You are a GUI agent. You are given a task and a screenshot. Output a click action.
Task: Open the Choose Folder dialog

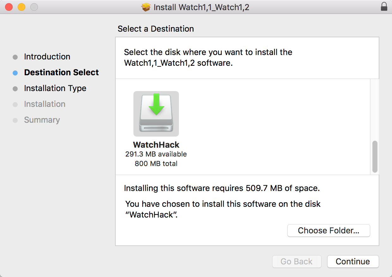328,231
